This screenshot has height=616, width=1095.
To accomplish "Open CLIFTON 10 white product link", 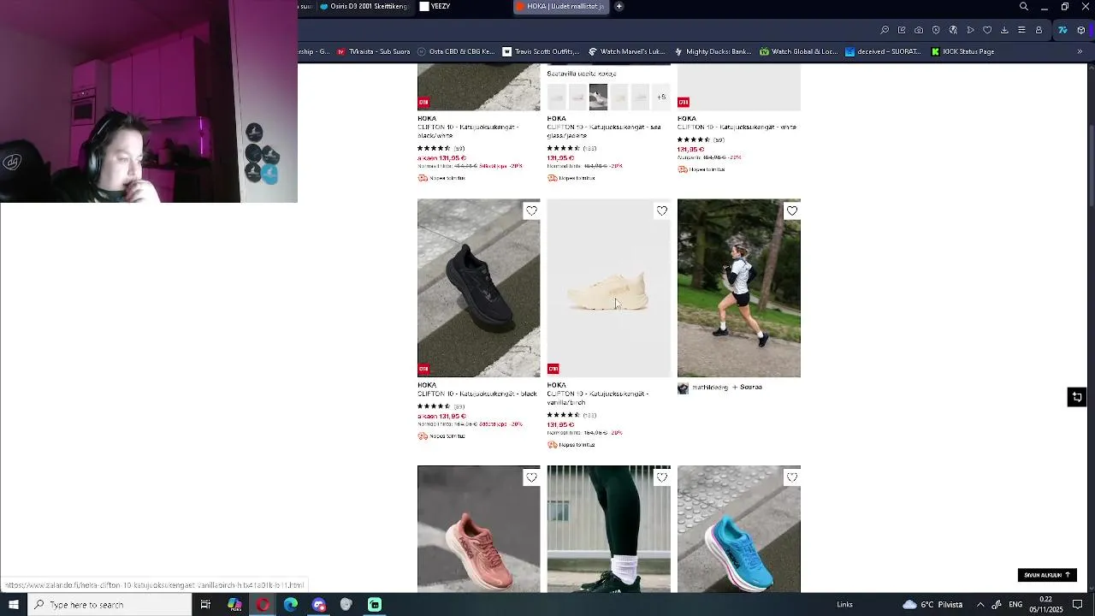I will [x=737, y=127].
